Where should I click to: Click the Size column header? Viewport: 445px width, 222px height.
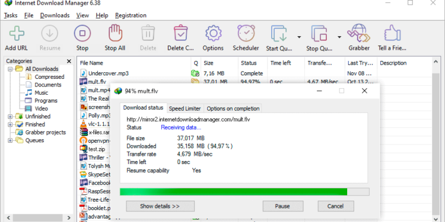coord(220,63)
